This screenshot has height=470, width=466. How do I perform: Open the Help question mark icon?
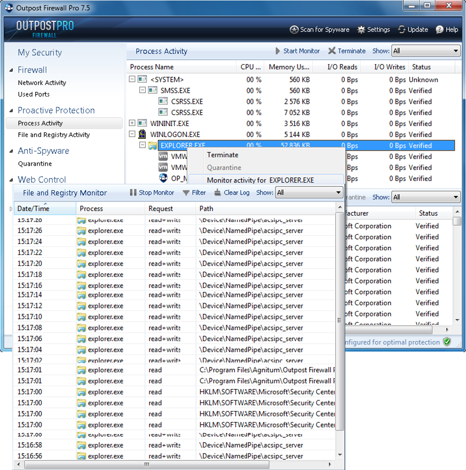[x=440, y=29]
